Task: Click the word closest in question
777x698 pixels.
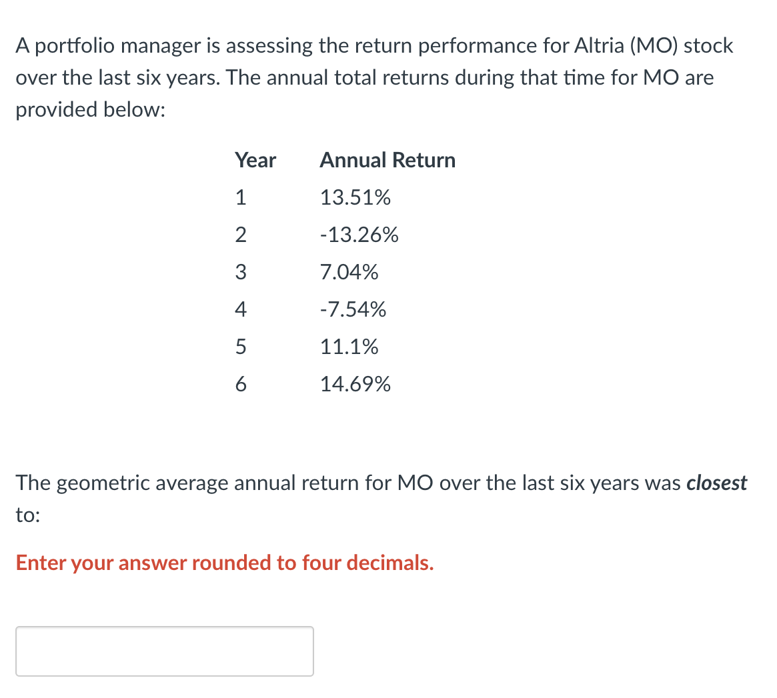Action: click(717, 483)
